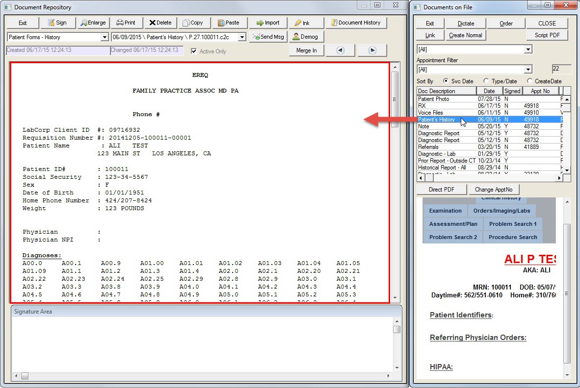Sort documents by CreateDate
580x388 pixels.
[529, 81]
